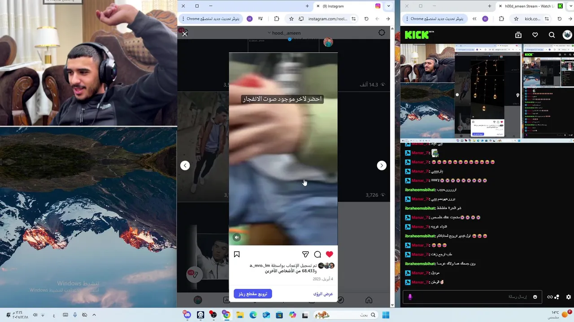Share the reel with the paper-plane icon
574x322 pixels.
[x=305, y=254]
